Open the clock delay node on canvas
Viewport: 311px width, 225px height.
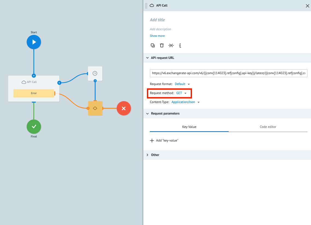tap(95, 73)
